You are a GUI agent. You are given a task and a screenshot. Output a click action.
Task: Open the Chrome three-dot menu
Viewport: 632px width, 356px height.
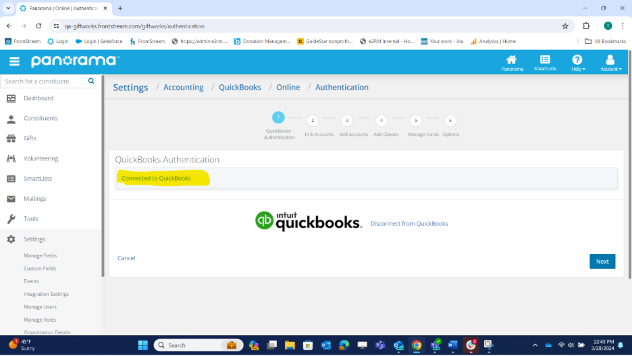pos(623,26)
